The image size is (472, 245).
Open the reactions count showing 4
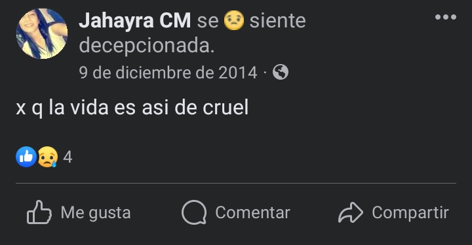pyautogui.click(x=68, y=157)
